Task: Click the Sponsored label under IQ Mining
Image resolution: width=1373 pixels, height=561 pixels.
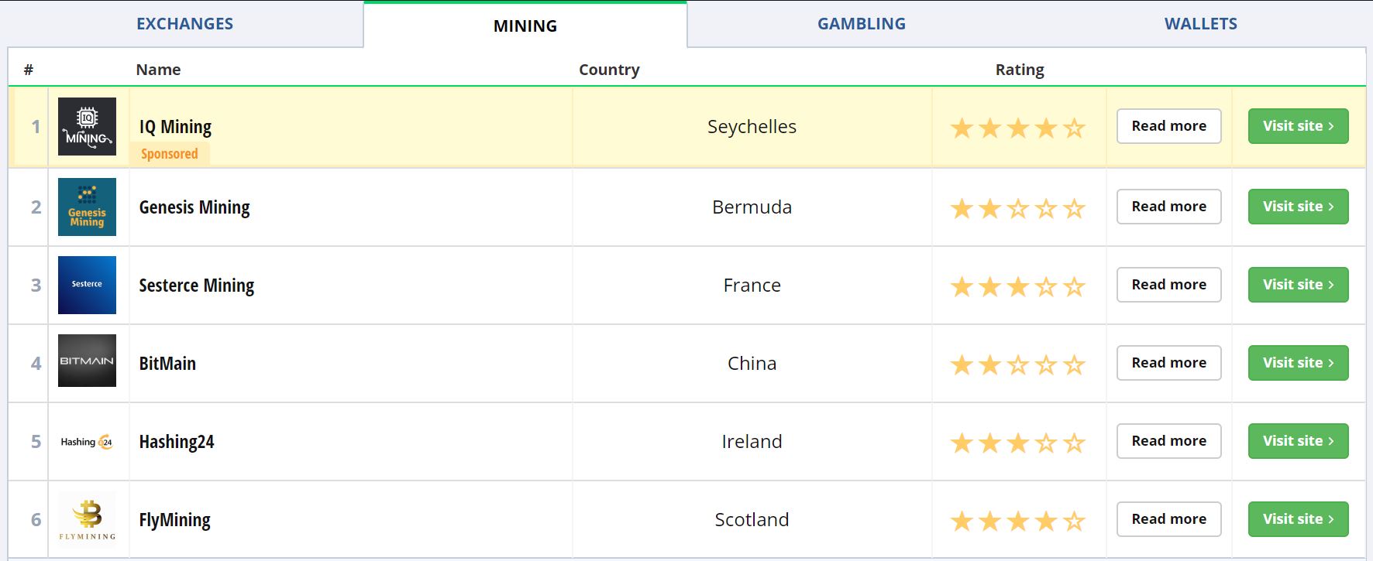Action: 170,154
